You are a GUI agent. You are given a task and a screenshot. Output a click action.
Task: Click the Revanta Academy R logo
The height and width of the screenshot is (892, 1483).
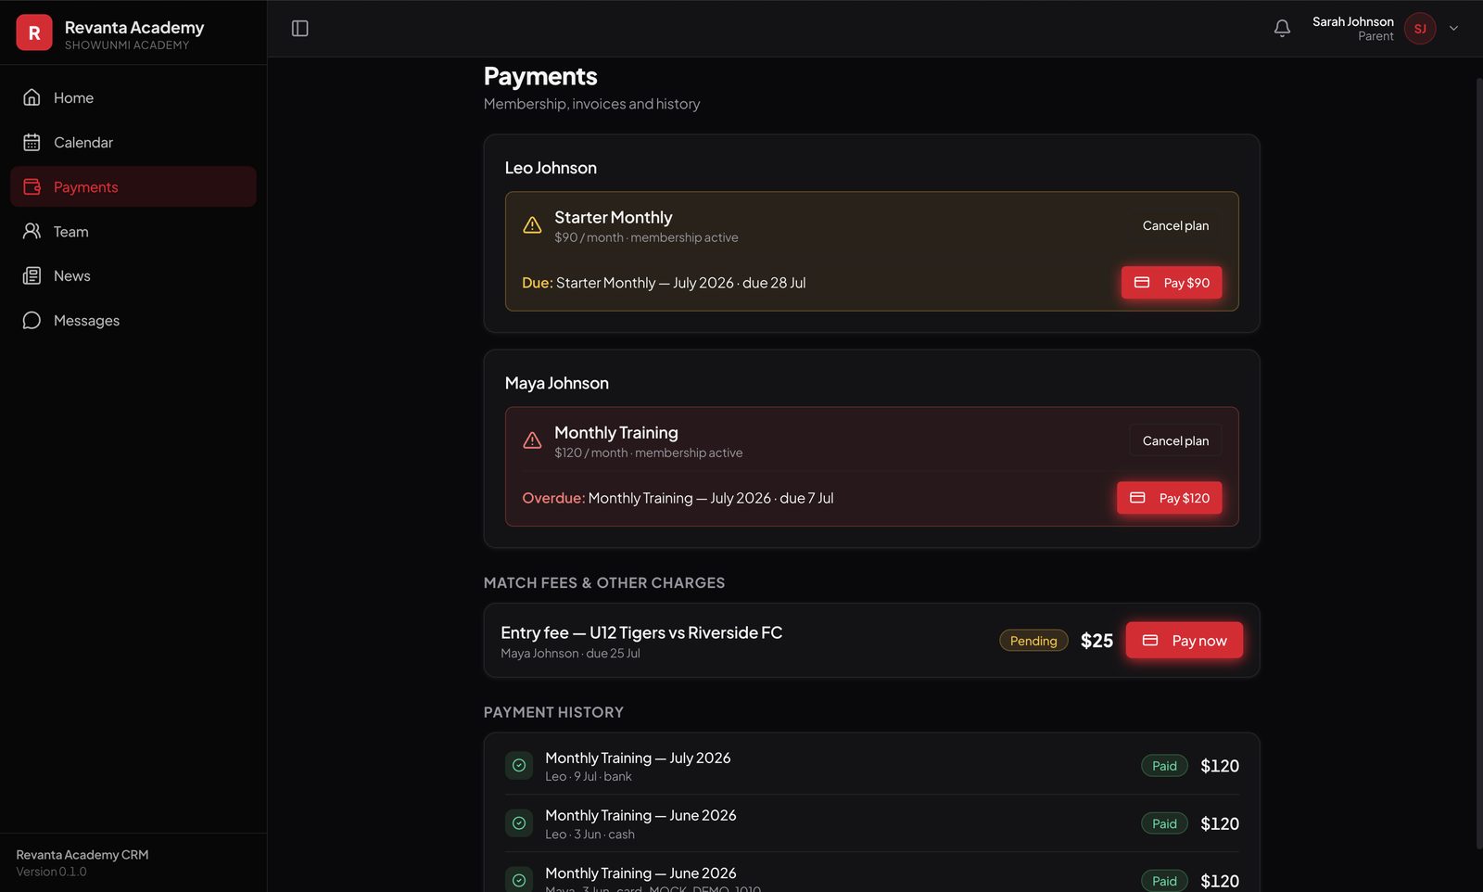(x=34, y=32)
